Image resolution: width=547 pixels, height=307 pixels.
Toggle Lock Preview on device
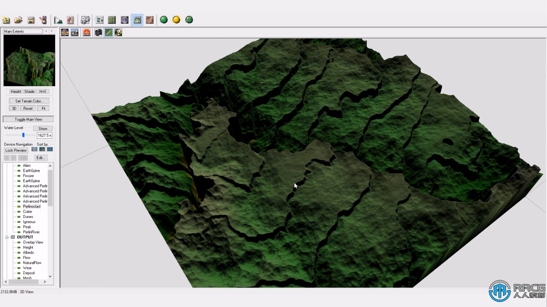point(16,150)
